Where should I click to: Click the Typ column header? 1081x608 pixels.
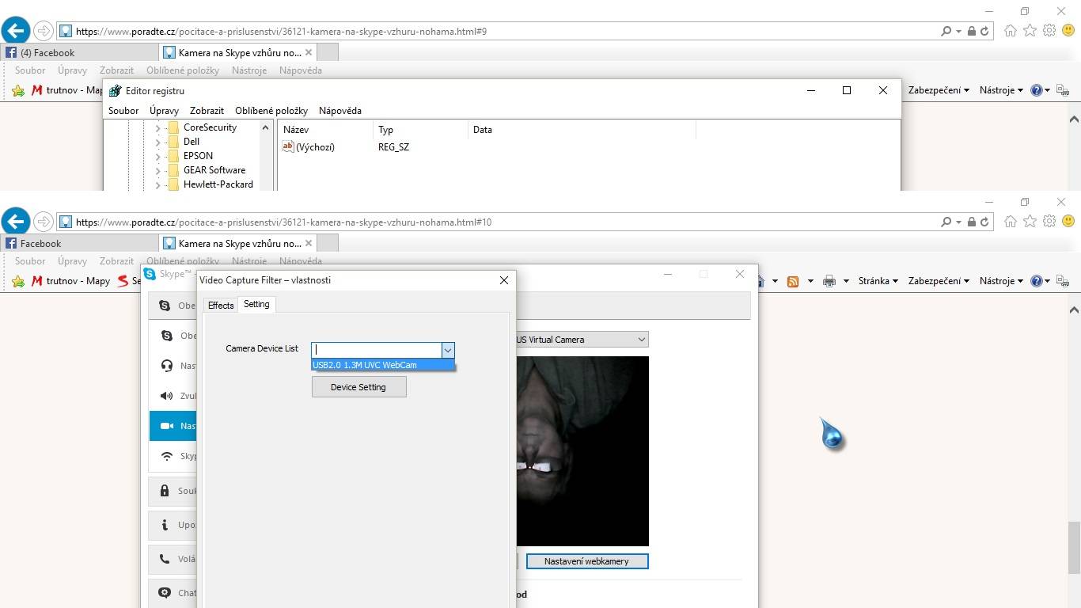click(x=420, y=130)
